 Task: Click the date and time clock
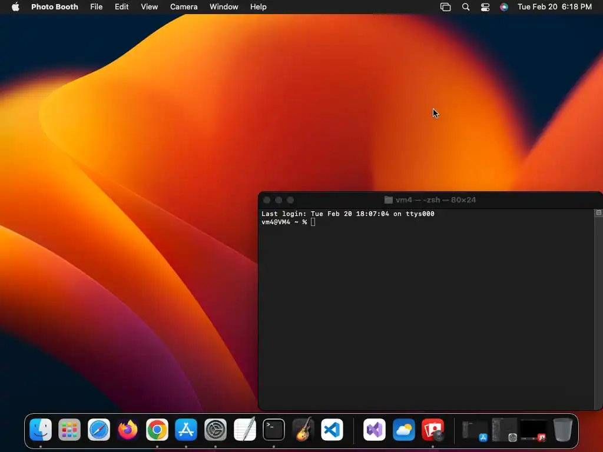pos(555,6)
